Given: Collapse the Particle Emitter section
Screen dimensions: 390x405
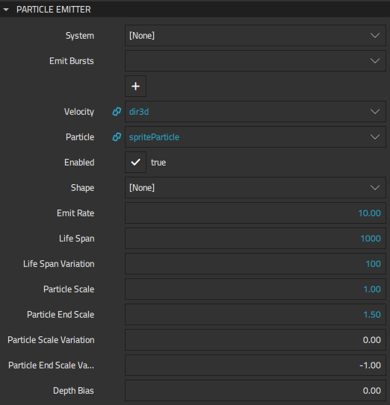Looking at the screenshot, I should point(6,10).
